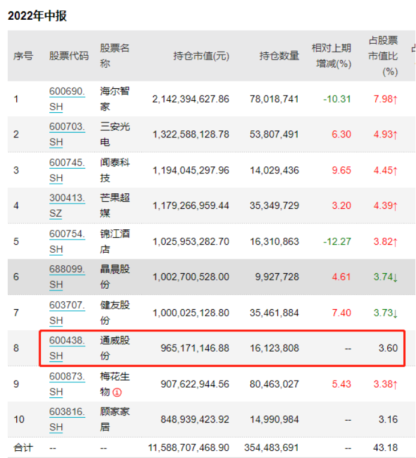Click the red circled note icon beside 梅花生物
Viewport: 416px width, 458px height.
click(118, 393)
